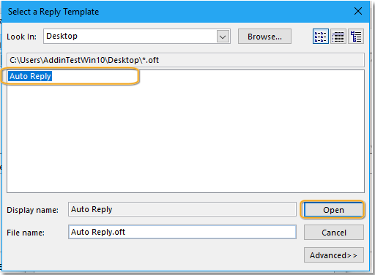Open the selected Auto Reply template
Viewport: 375px width, 275px height.
(333, 210)
